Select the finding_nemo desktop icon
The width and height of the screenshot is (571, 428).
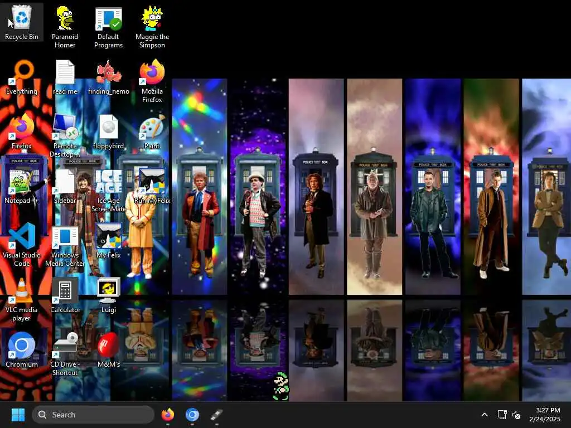108,77
